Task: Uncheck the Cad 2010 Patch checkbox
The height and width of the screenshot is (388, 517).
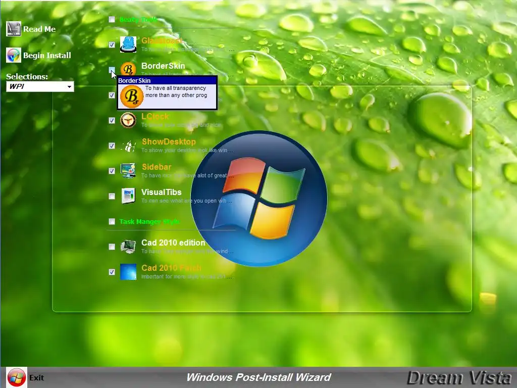Action: pyautogui.click(x=112, y=272)
